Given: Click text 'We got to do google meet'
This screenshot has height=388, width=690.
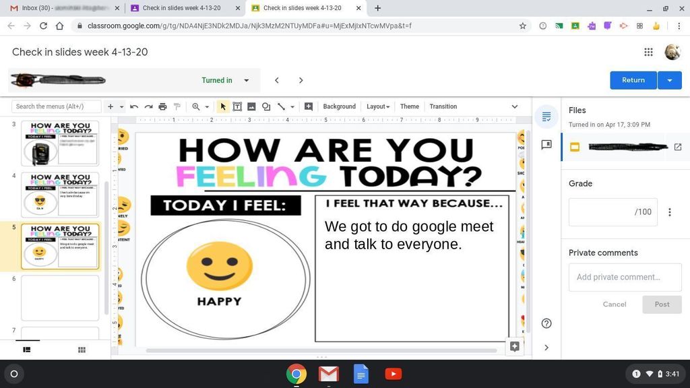Looking at the screenshot, I should coord(409,226).
